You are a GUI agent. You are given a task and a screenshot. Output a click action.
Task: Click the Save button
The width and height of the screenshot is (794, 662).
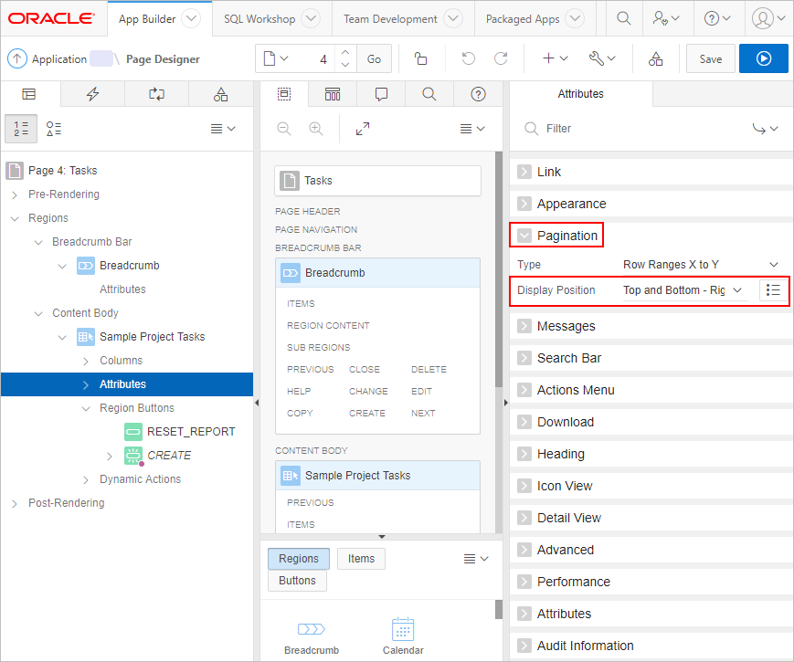(x=711, y=58)
